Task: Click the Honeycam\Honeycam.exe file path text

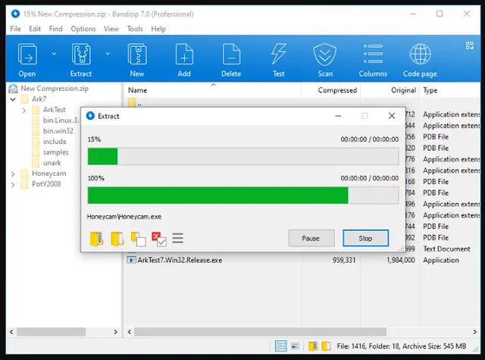Action: pos(124,217)
